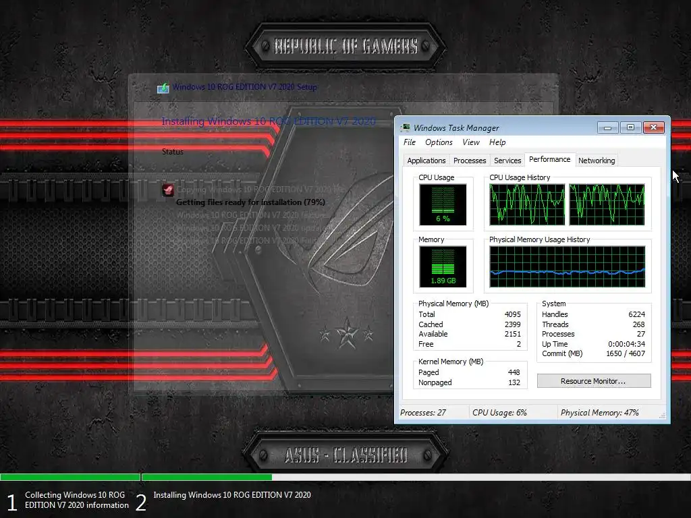Click the Windows Setup title icon
Screen dimensions: 691x518
pyautogui.click(x=163, y=88)
